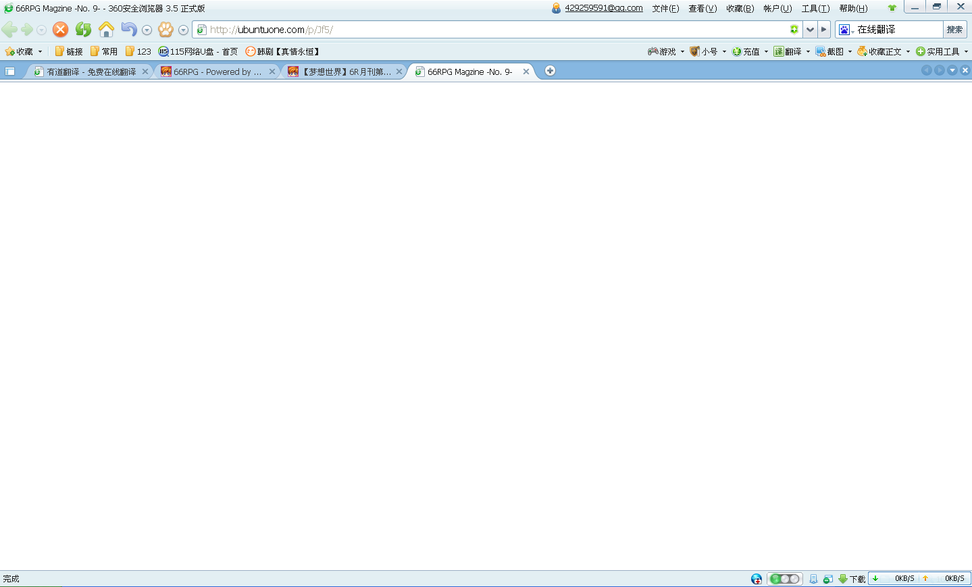The width and height of the screenshot is (972, 587).
Task: Click the green icon inside address bar
Action: click(794, 30)
